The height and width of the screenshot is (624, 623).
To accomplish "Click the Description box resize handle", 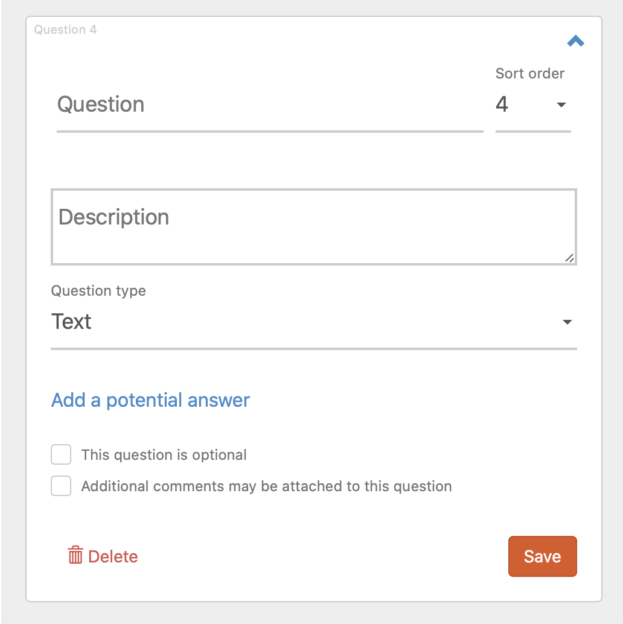I will pos(569,258).
